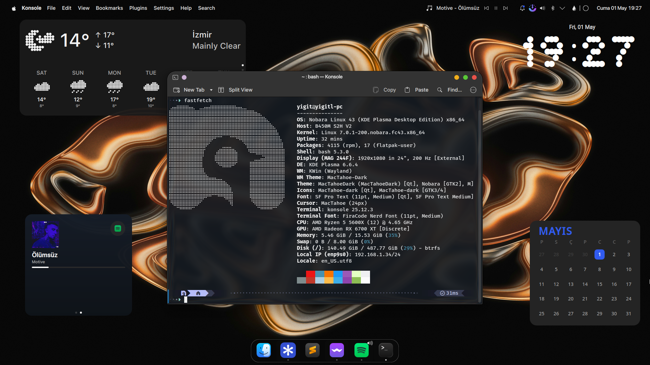Open the terminal icon in the dock
650x365 pixels.
tap(386, 350)
